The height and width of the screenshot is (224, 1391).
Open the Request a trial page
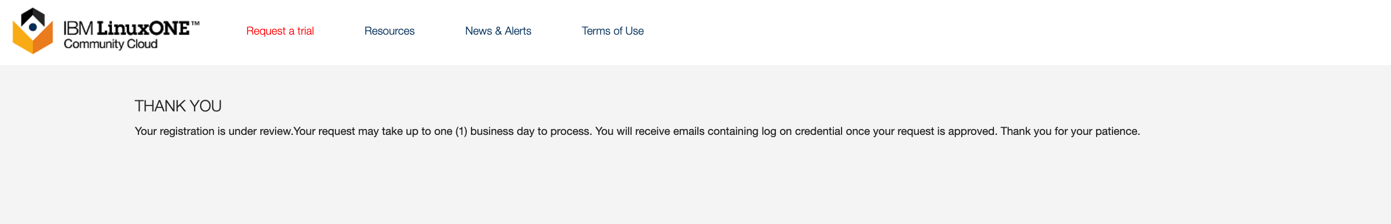280,31
